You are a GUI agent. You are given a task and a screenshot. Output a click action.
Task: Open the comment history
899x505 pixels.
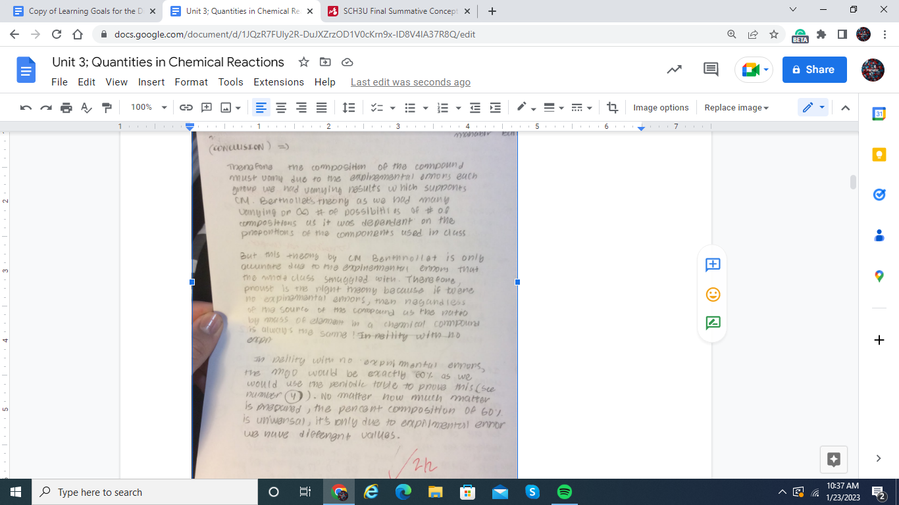(x=711, y=70)
